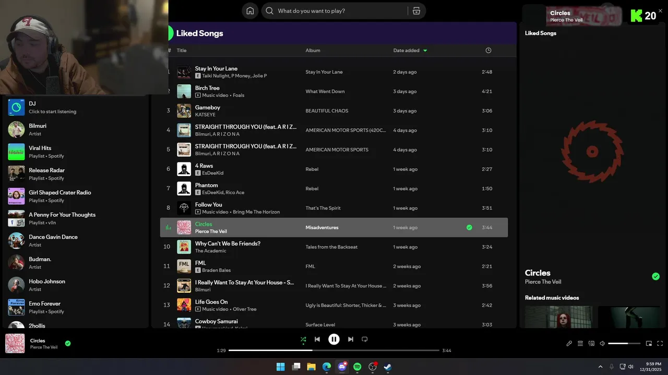668x375 pixels.
Task: Open Girl Shaped Crater Radio playlist
Action: (x=76, y=196)
